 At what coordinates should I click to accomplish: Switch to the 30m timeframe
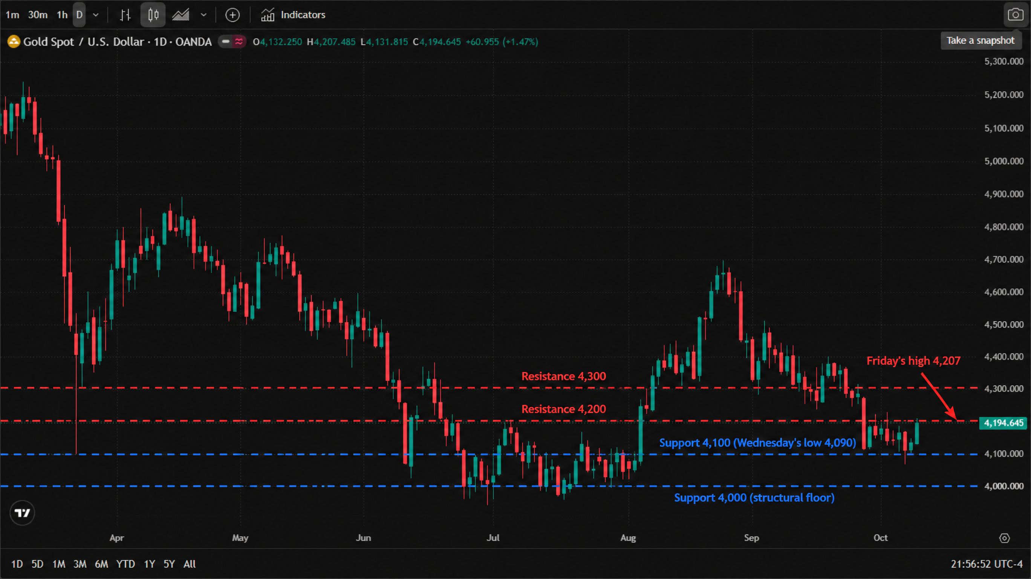coord(38,15)
